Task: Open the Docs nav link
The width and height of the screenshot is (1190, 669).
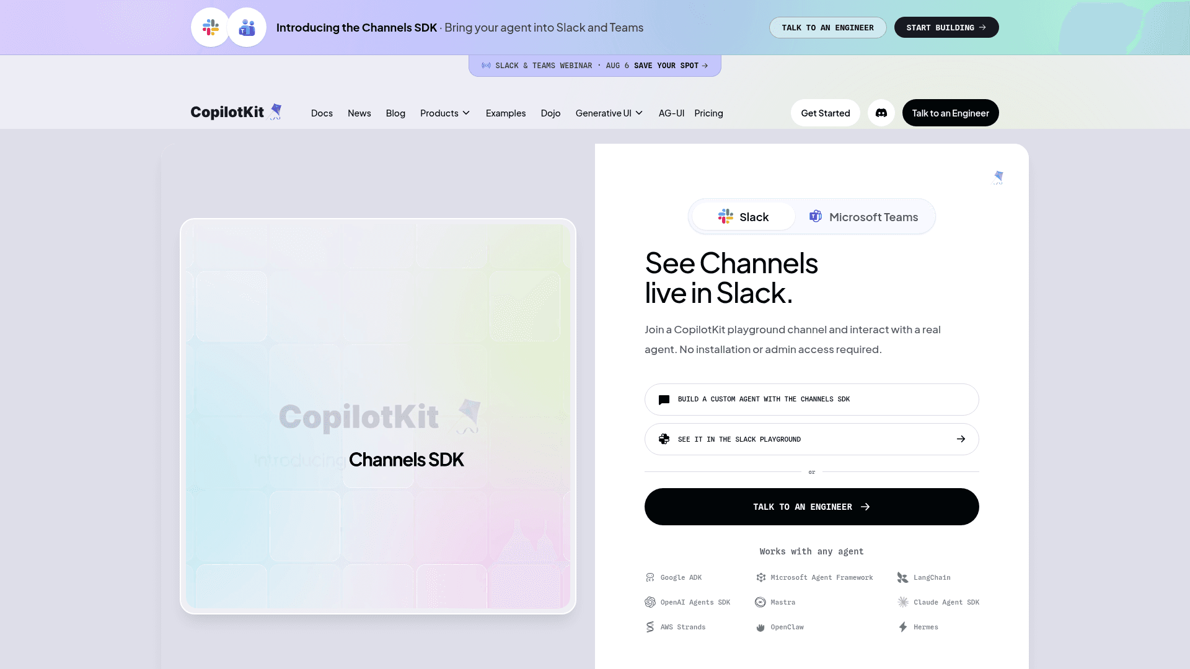Action: pos(322,113)
